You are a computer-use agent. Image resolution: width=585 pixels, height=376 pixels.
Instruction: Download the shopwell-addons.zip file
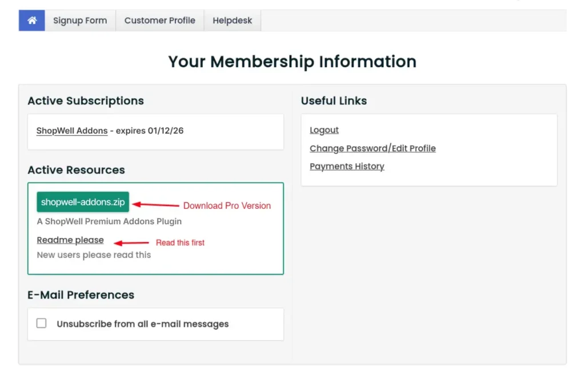pyautogui.click(x=83, y=202)
